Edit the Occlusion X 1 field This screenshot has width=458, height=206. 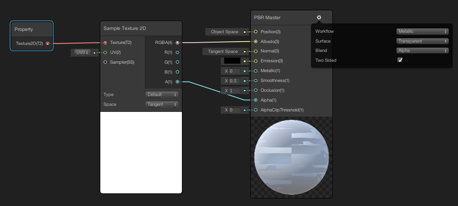coord(234,90)
